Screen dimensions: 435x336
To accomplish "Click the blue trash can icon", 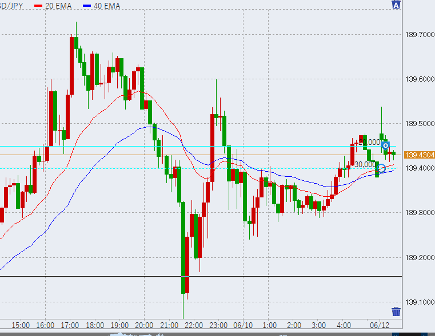I will [x=396, y=311].
